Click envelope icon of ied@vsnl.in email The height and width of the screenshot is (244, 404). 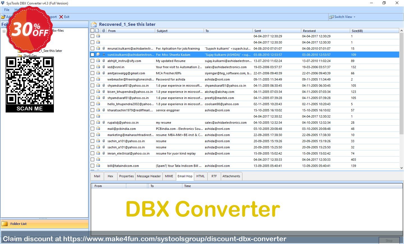coord(98,67)
